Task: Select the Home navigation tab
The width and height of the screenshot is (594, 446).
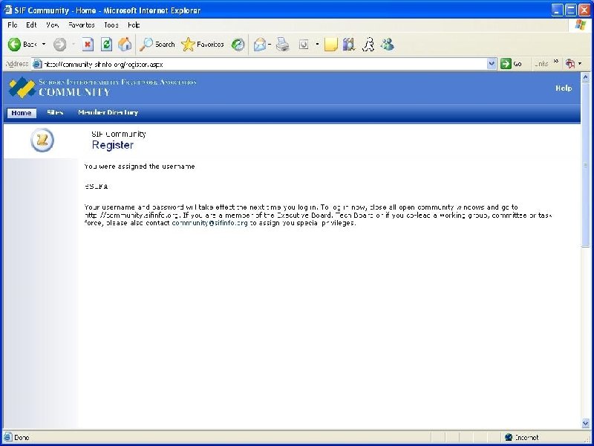Action: pyautogui.click(x=22, y=113)
